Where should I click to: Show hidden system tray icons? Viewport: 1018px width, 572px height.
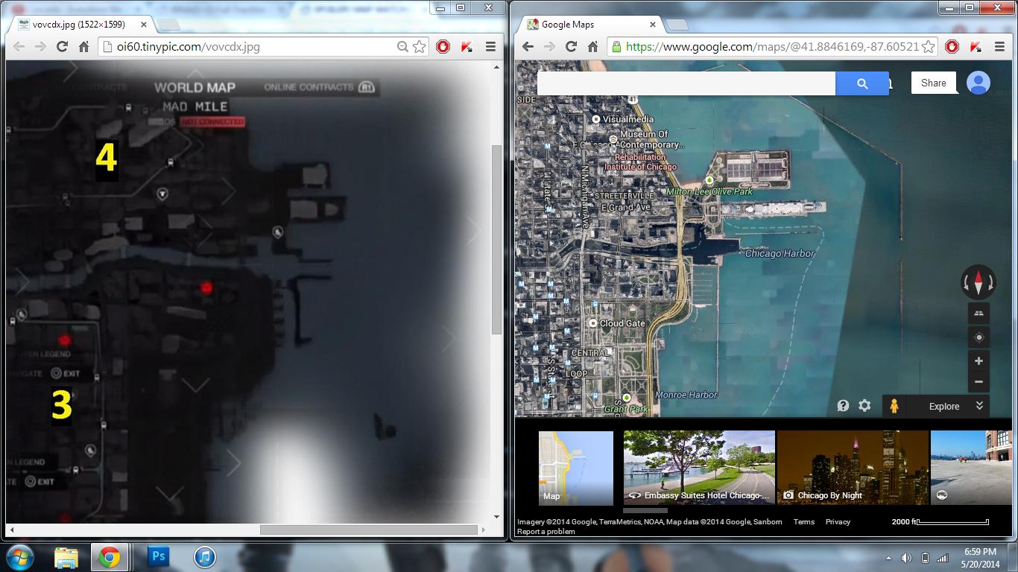click(x=889, y=558)
